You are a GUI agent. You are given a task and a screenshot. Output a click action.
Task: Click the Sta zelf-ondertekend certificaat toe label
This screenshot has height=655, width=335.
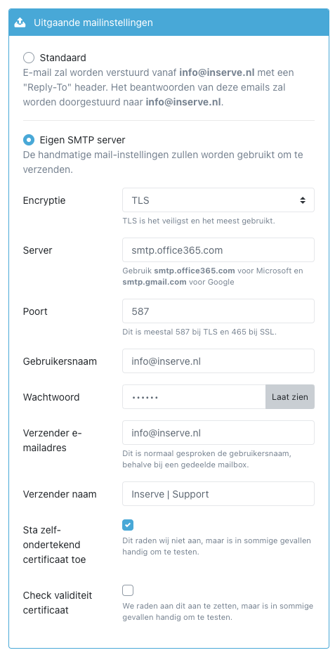coord(55,545)
